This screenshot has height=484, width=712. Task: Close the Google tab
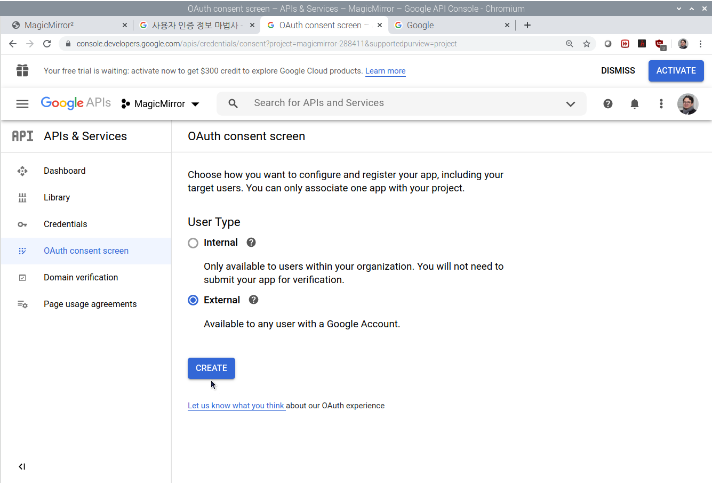pyautogui.click(x=507, y=25)
